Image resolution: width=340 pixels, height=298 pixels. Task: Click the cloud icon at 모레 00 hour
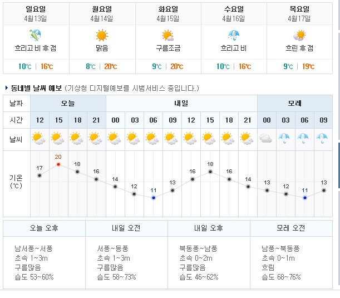click(x=265, y=138)
